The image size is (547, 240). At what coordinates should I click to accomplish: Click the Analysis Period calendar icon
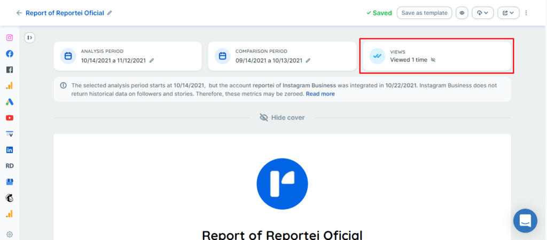pyautogui.click(x=68, y=56)
